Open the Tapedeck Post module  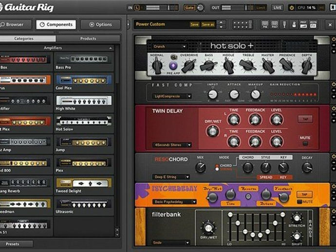(275, 24)
